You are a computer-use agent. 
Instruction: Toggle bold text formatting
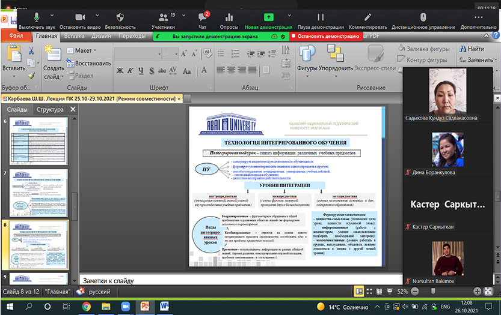pyautogui.click(x=120, y=71)
